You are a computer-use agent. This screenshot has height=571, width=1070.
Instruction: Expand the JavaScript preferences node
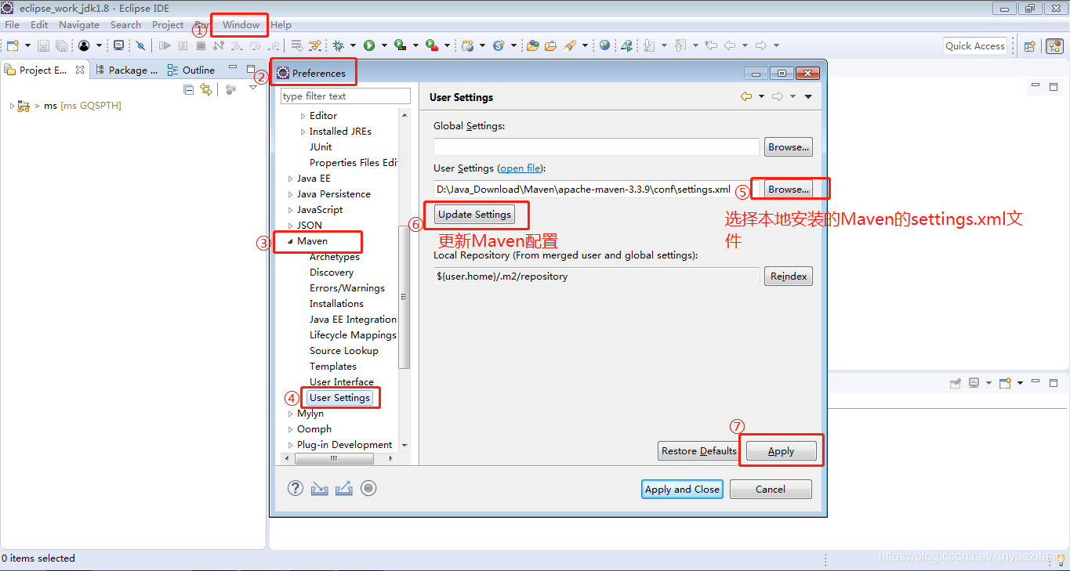tap(291, 210)
